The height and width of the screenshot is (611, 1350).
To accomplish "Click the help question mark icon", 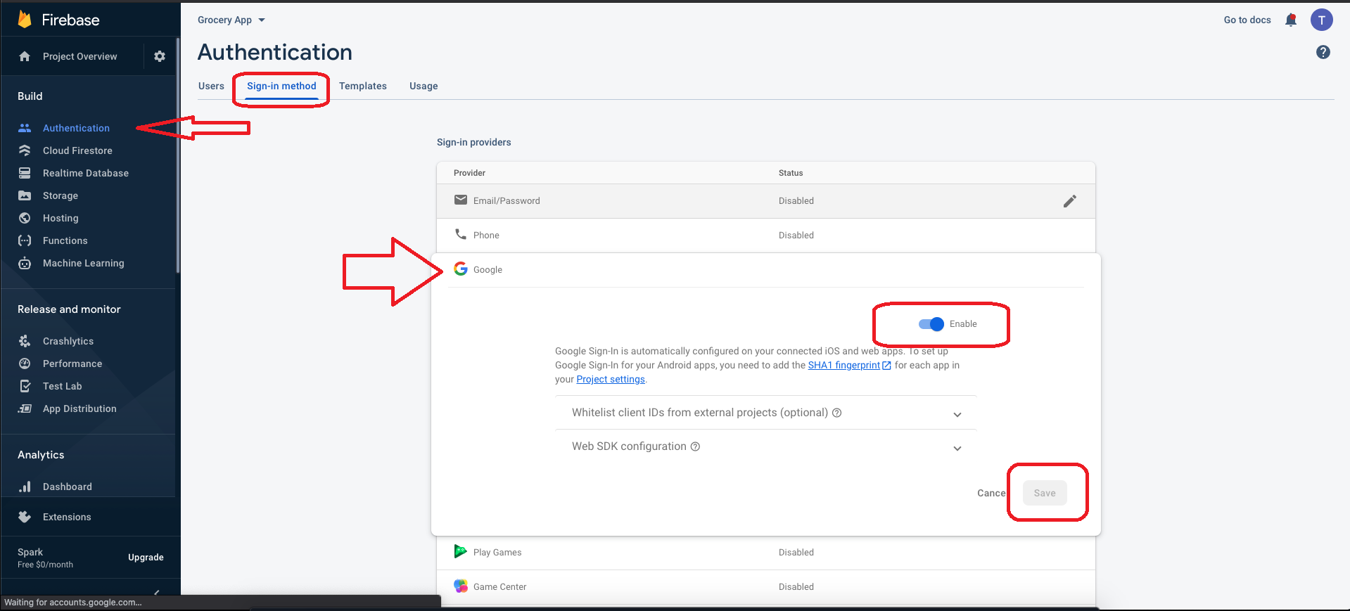I will (x=1323, y=52).
